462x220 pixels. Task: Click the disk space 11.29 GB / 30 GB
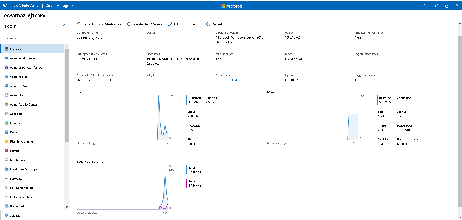coord(89,59)
